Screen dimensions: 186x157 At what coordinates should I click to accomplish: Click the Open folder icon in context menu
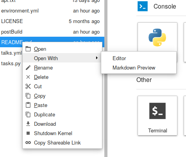(x=28, y=49)
